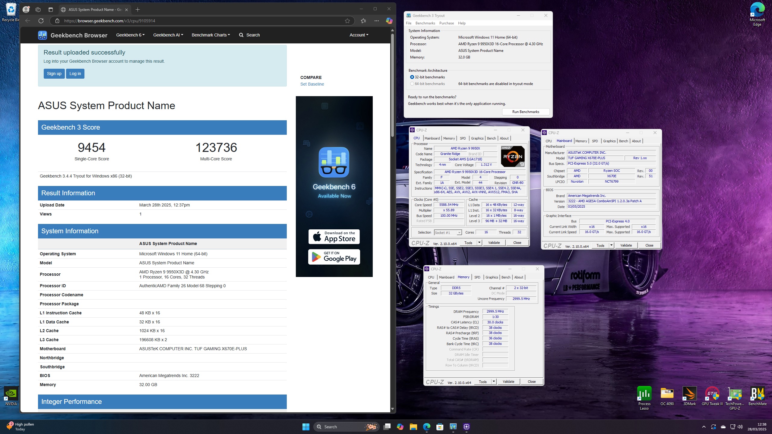This screenshot has height=434, width=772.
Task: Open Tools dropdown arrow in Mainboard window
Action: click(611, 245)
